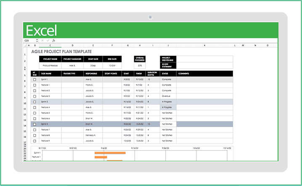Viewport: 302px width, 186px height.
Task: Confirm the entry with the checkmark icon
Action: [x=48, y=41]
